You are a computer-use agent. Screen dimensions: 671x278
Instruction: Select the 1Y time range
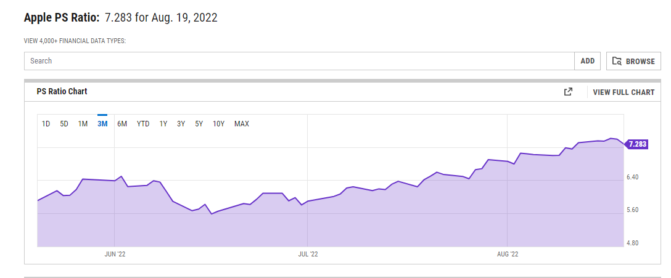tap(163, 124)
